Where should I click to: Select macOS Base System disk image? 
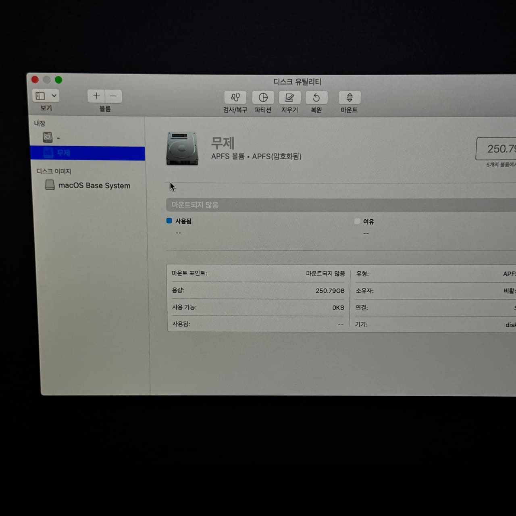click(88, 185)
